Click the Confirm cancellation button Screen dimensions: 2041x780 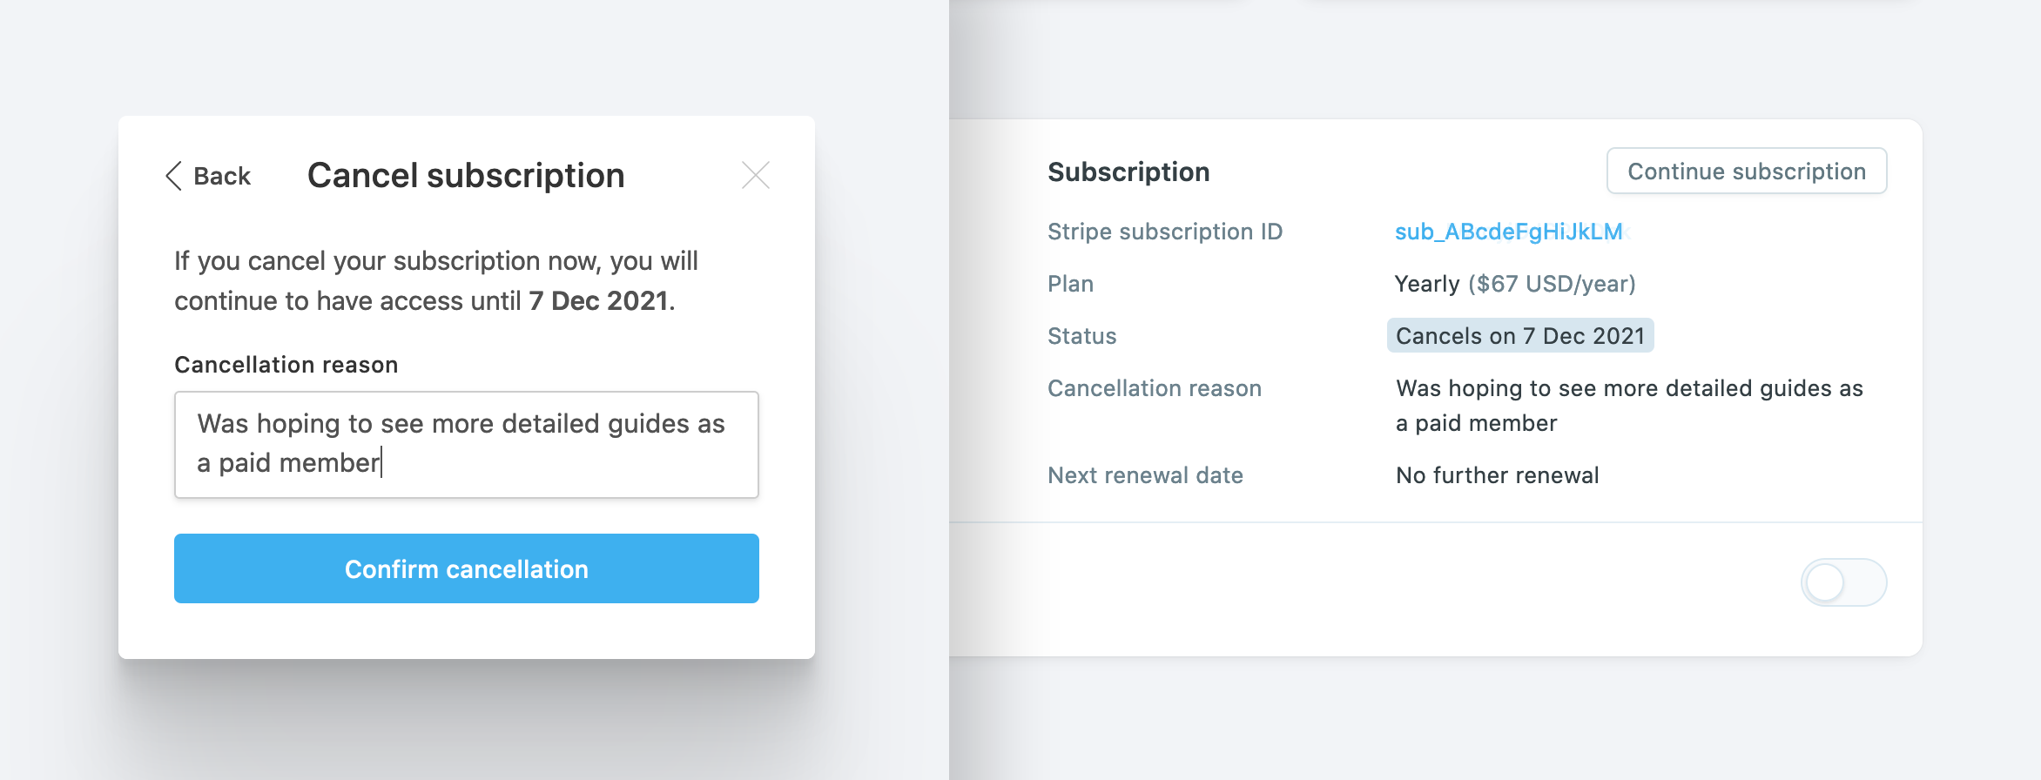[467, 568]
